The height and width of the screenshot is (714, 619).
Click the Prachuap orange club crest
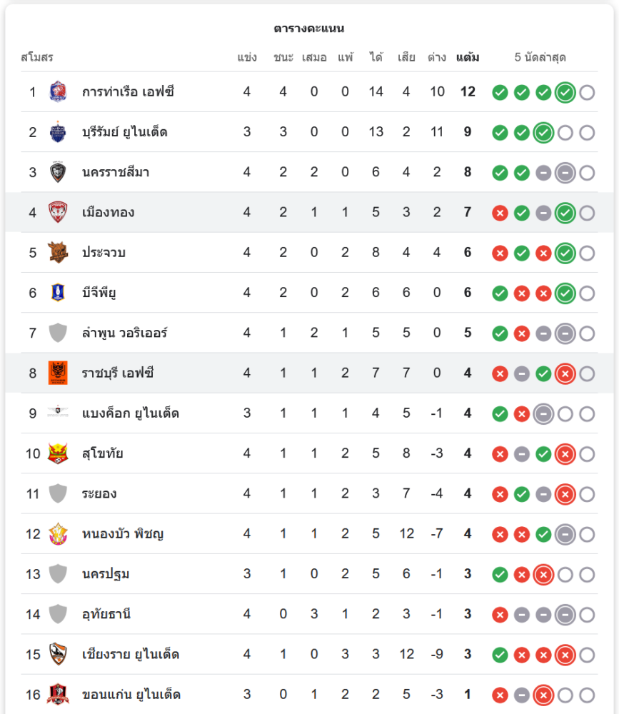(58, 252)
